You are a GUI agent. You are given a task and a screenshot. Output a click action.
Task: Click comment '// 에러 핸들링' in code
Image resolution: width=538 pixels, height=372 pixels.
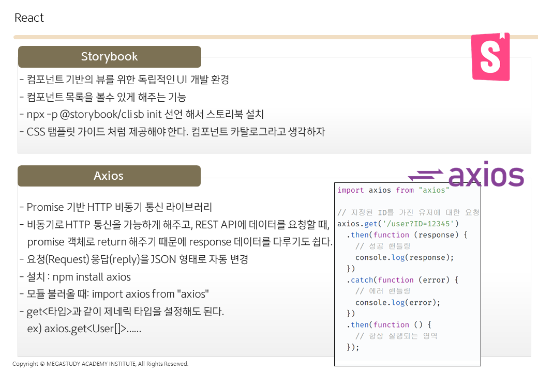click(x=383, y=291)
